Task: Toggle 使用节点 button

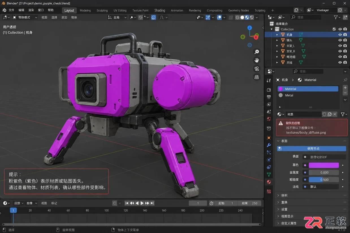Action: click(311, 149)
